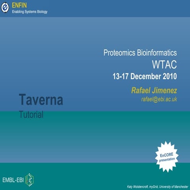Viewport: 190px width, 190px height.
Task: Click the ENFIN circular logo icon
Action: (x=5, y=8)
